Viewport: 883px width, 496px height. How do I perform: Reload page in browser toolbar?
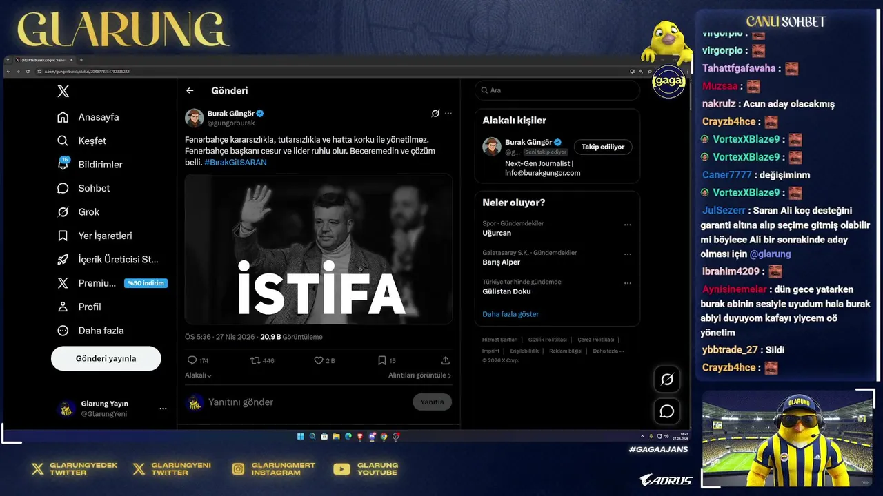click(x=28, y=72)
